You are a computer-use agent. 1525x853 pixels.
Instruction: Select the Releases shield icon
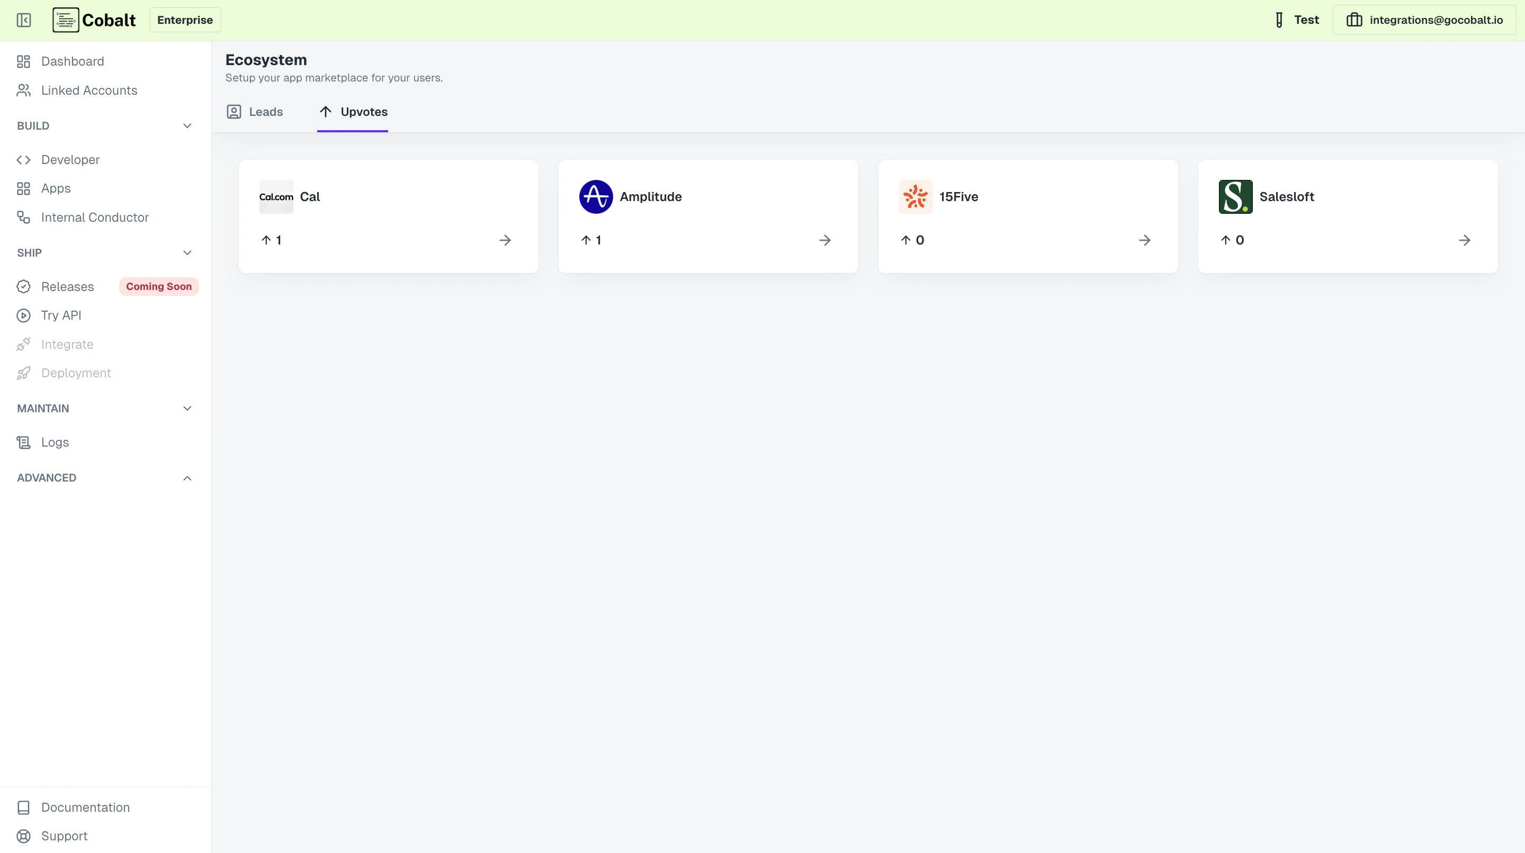tap(24, 286)
